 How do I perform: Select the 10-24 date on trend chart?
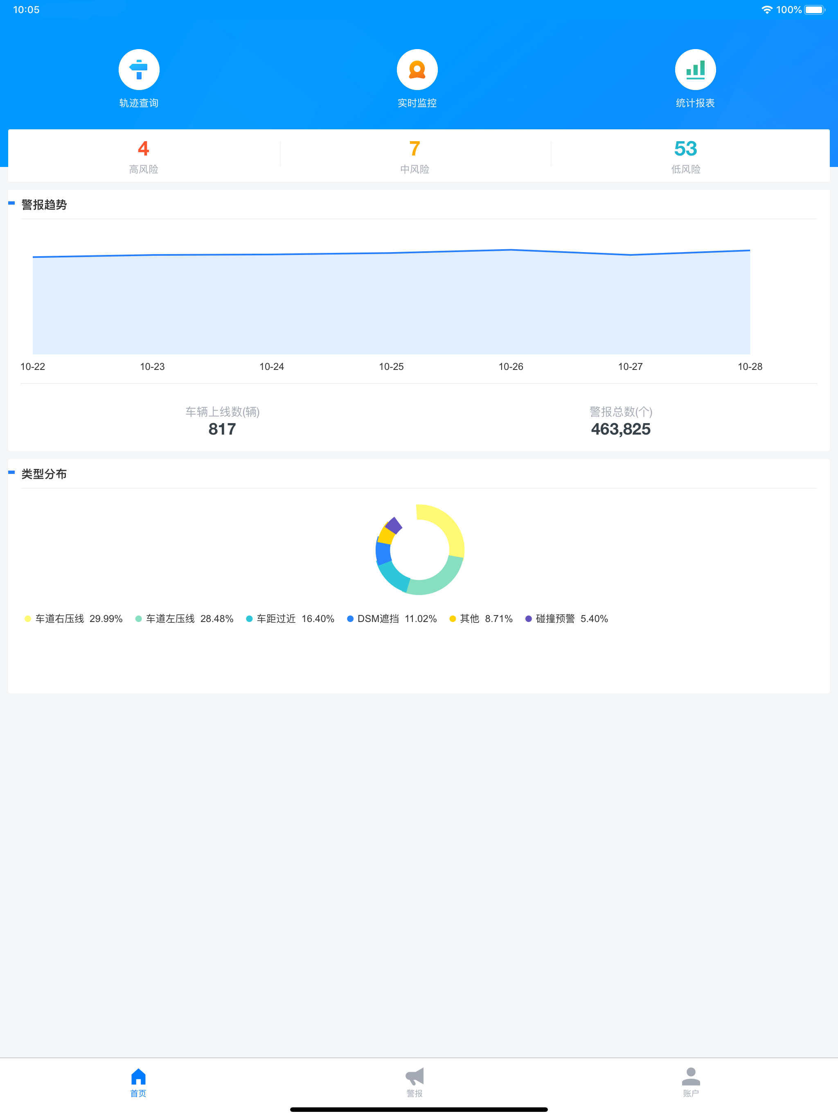tap(272, 366)
